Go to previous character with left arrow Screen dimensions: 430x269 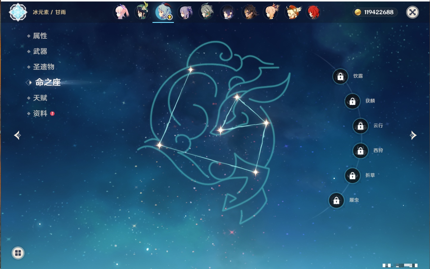click(x=17, y=135)
